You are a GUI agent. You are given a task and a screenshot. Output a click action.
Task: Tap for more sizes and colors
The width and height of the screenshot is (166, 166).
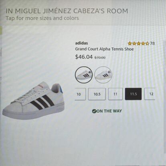click(42, 18)
